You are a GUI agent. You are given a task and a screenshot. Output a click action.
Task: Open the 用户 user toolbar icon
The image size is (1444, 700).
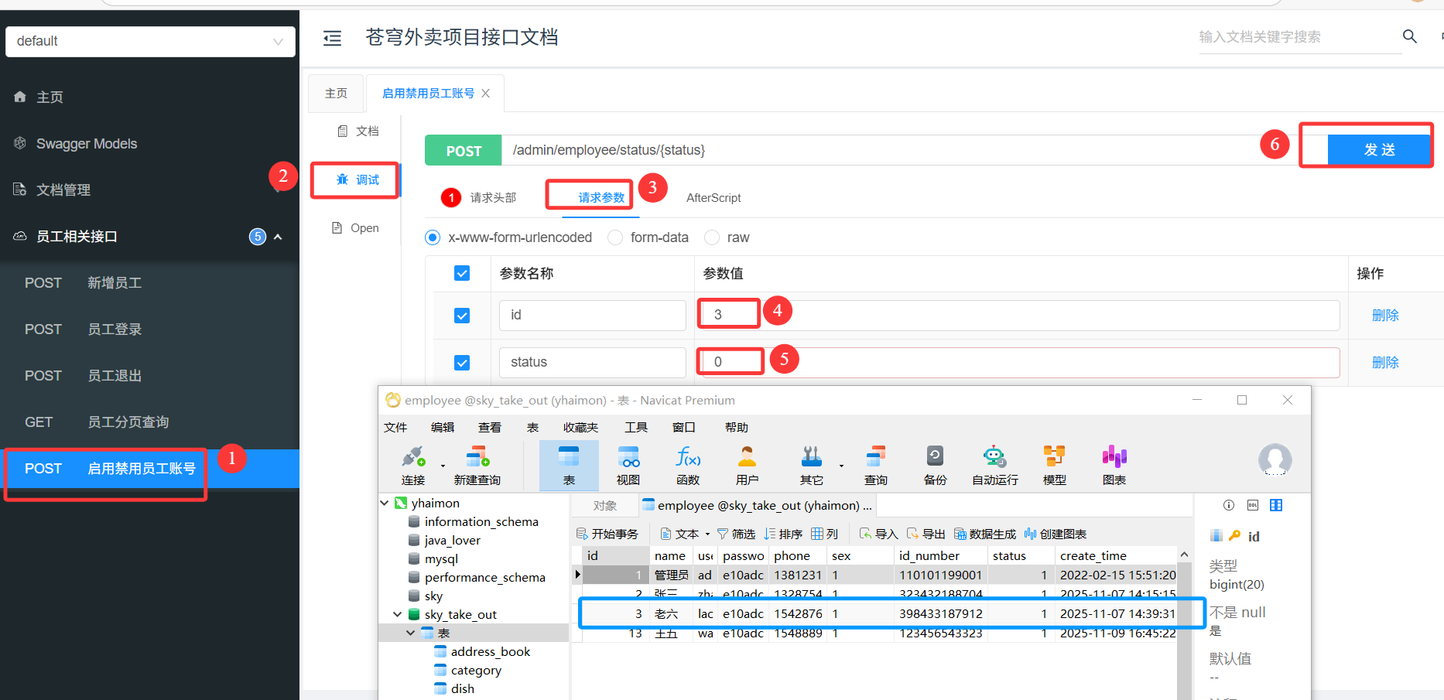[x=748, y=457]
